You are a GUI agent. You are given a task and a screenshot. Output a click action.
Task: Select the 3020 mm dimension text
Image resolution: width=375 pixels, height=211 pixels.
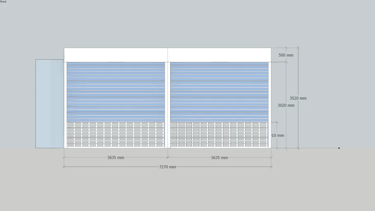click(x=286, y=105)
